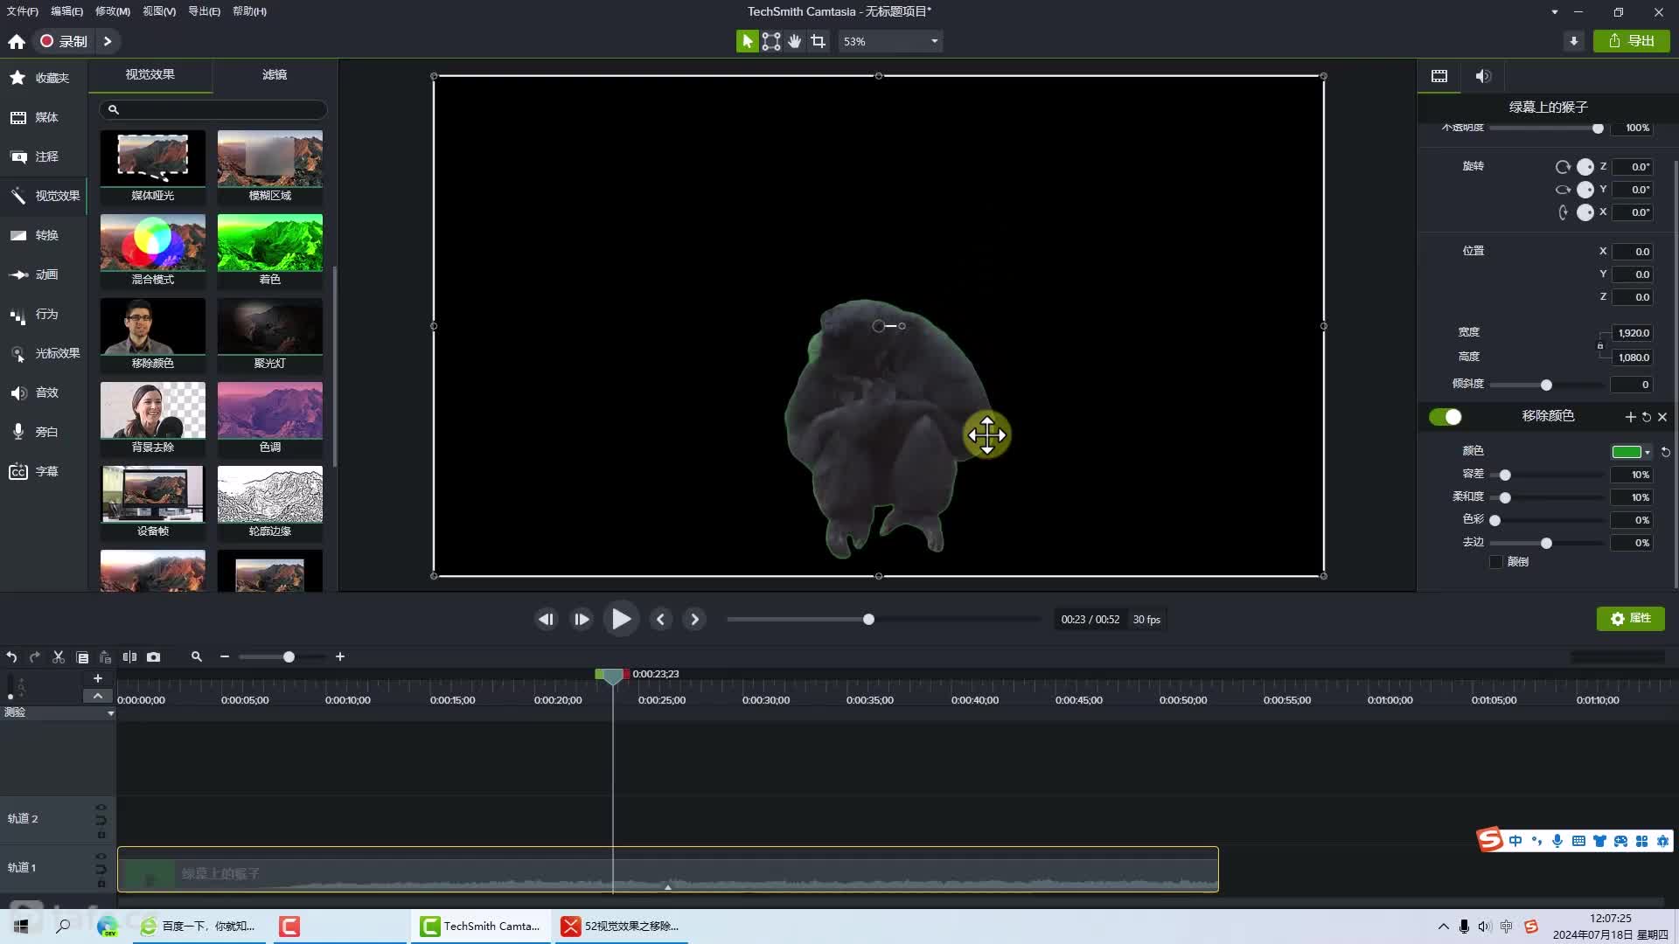Copy selection in timeline toolbar

tap(82, 656)
